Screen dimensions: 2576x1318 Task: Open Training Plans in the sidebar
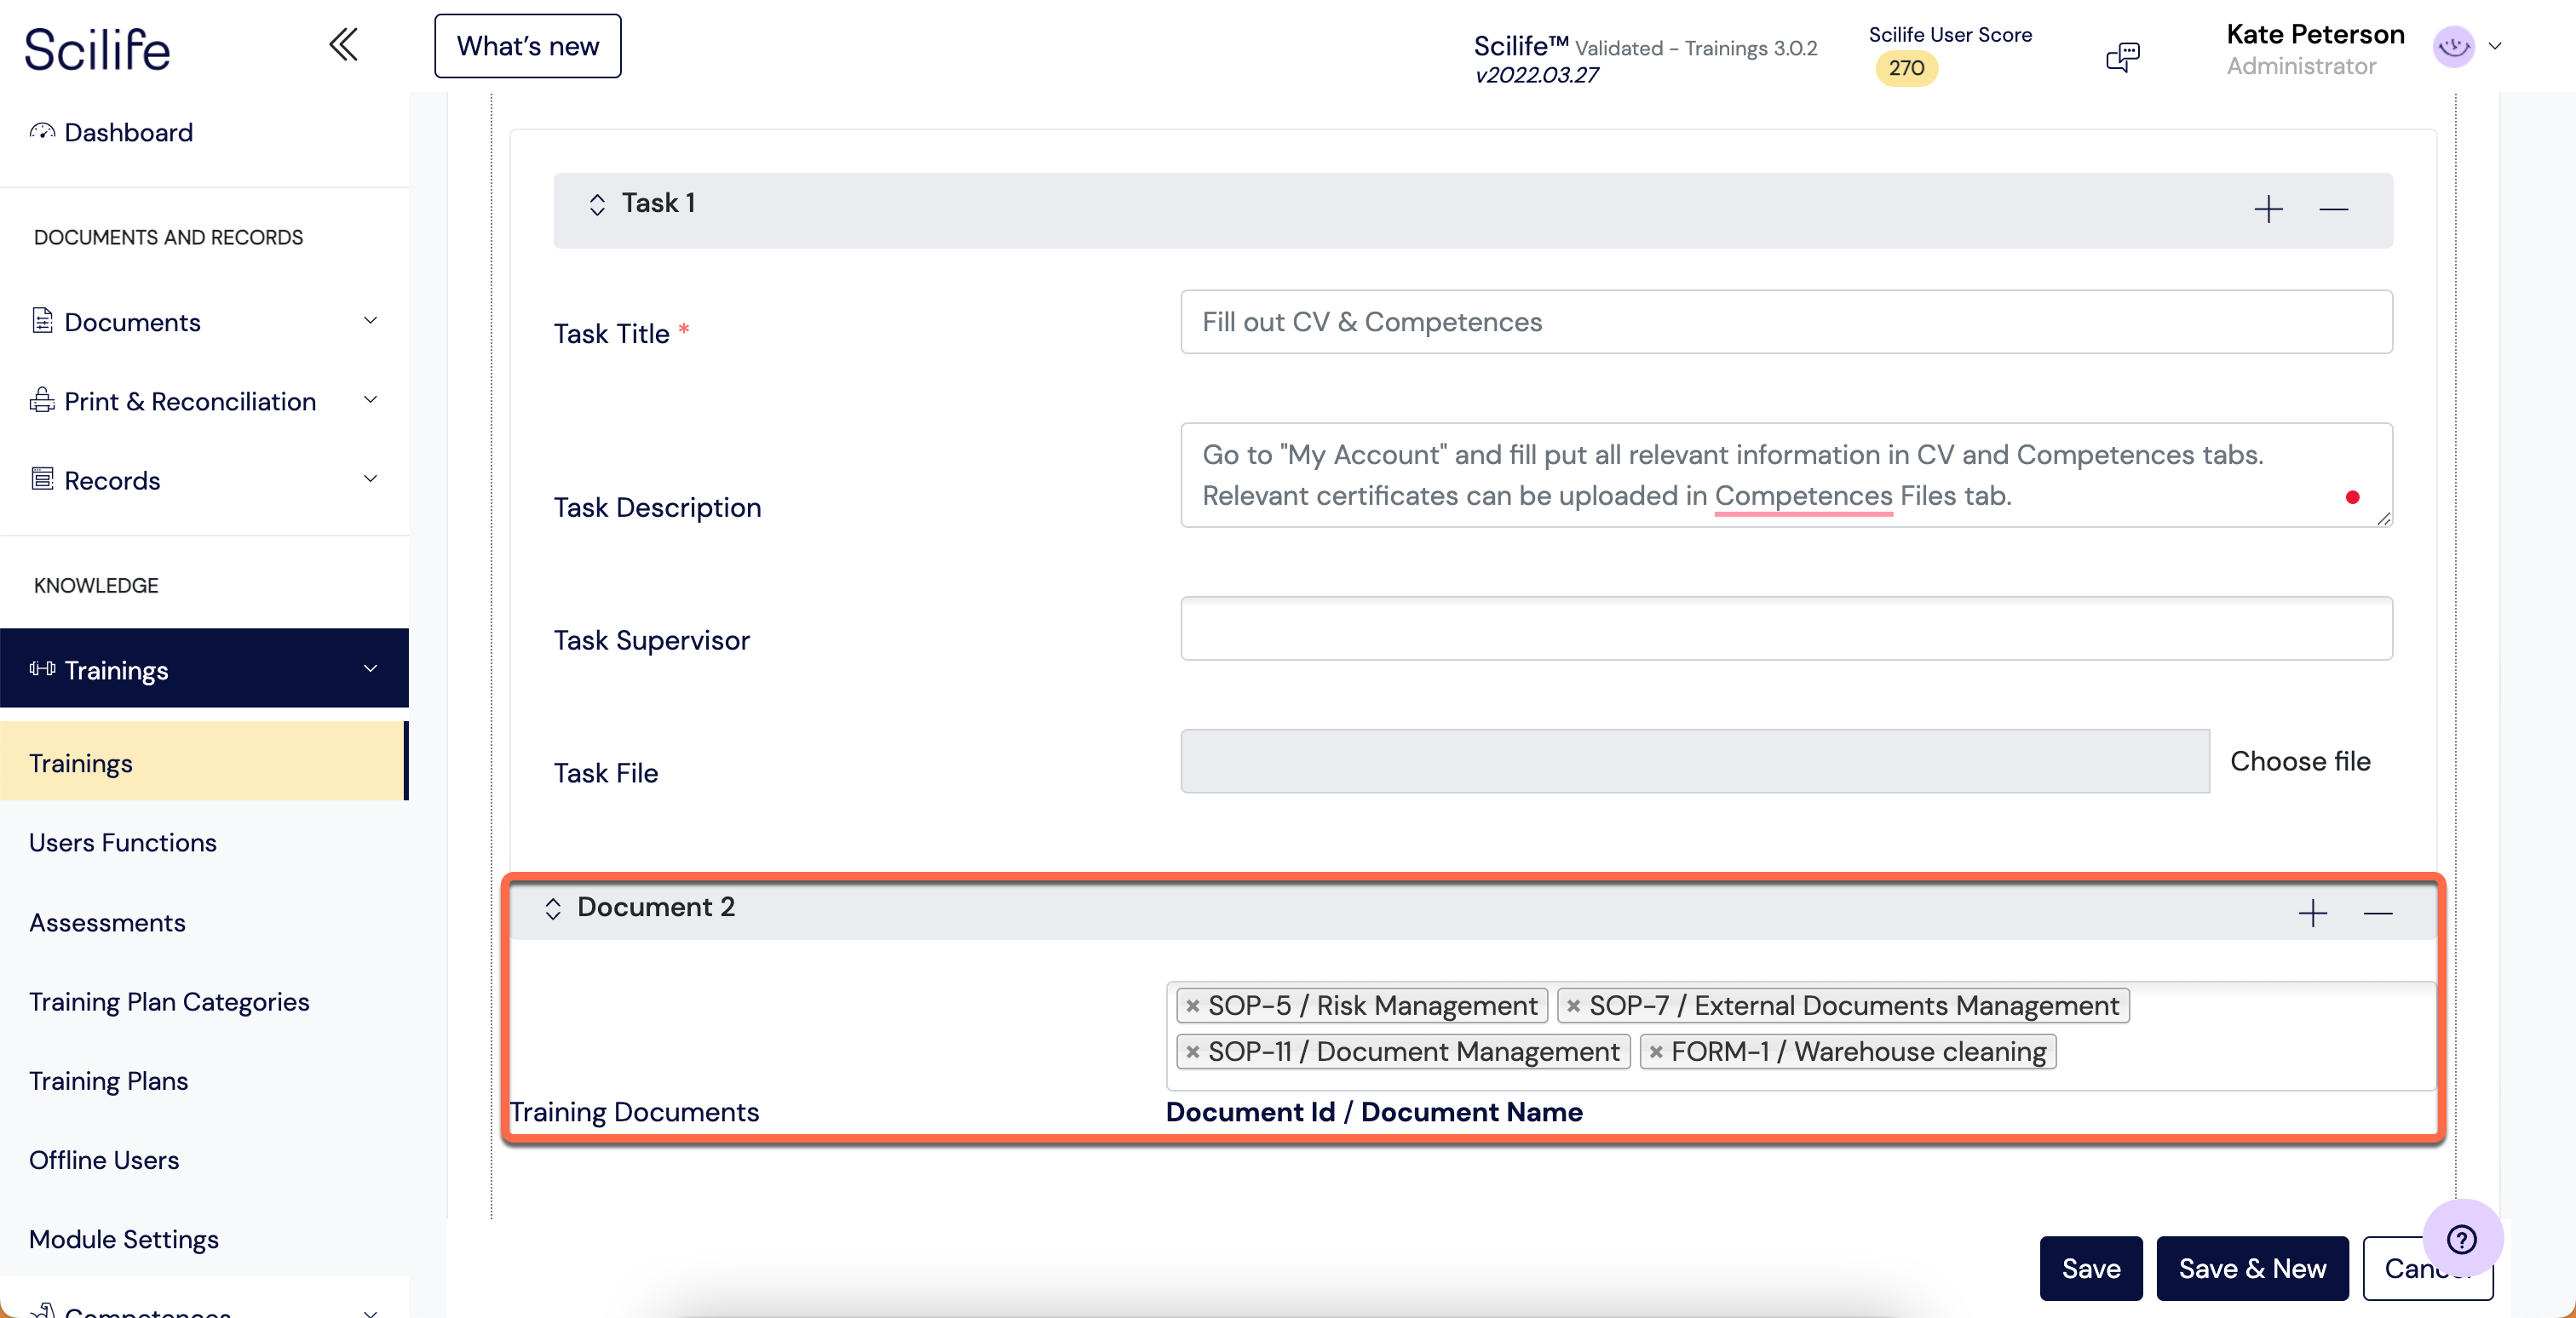pyautogui.click(x=108, y=1081)
